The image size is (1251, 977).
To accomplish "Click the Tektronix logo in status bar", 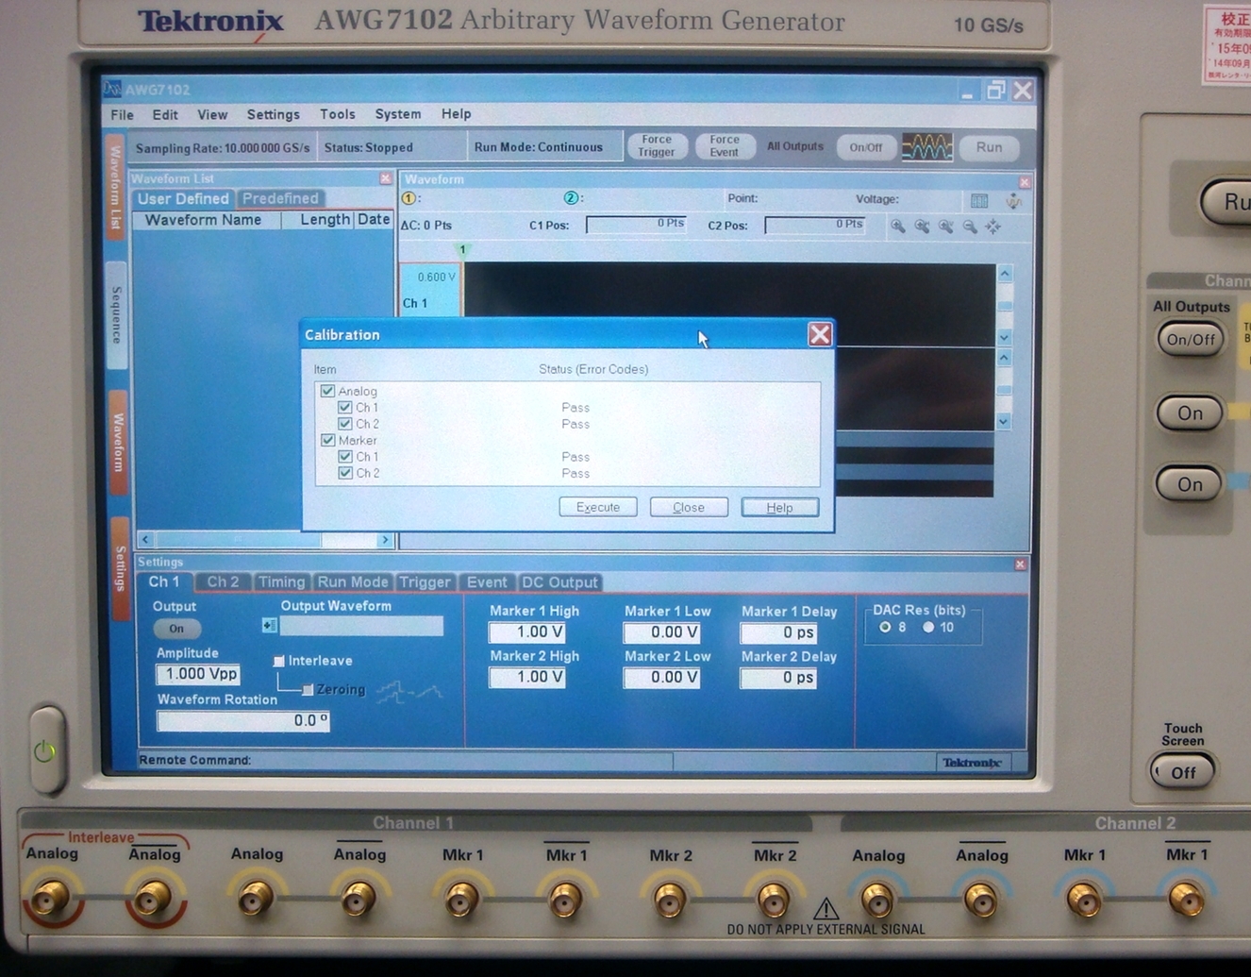I will tap(972, 763).
